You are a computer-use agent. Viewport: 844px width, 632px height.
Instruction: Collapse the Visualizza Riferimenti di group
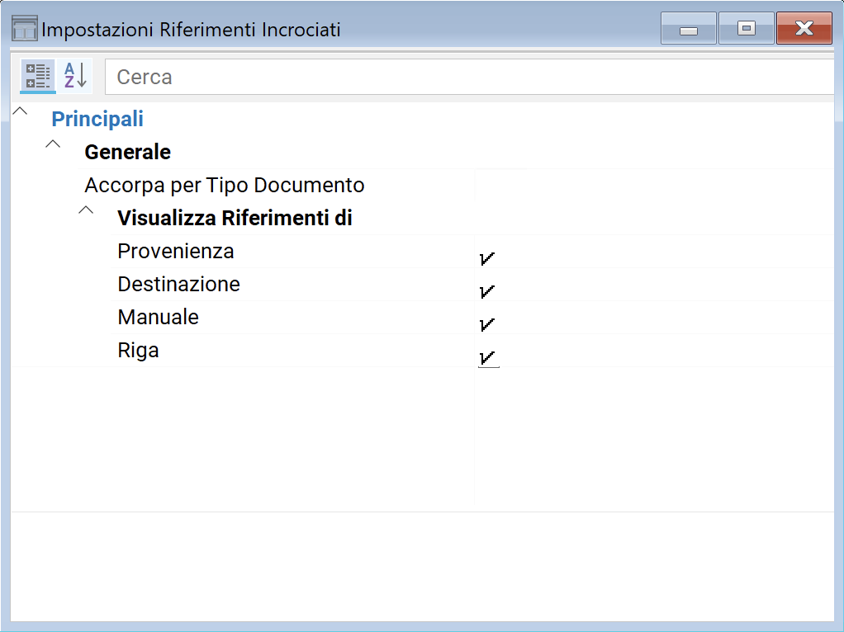click(x=86, y=210)
